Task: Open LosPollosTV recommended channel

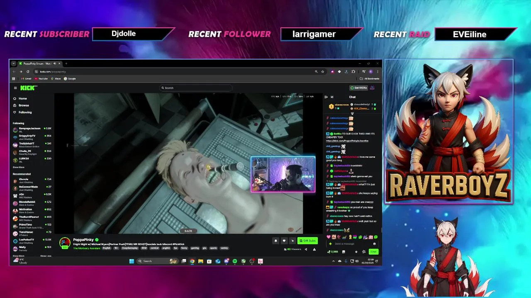Action: pyautogui.click(x=32, y=240)
